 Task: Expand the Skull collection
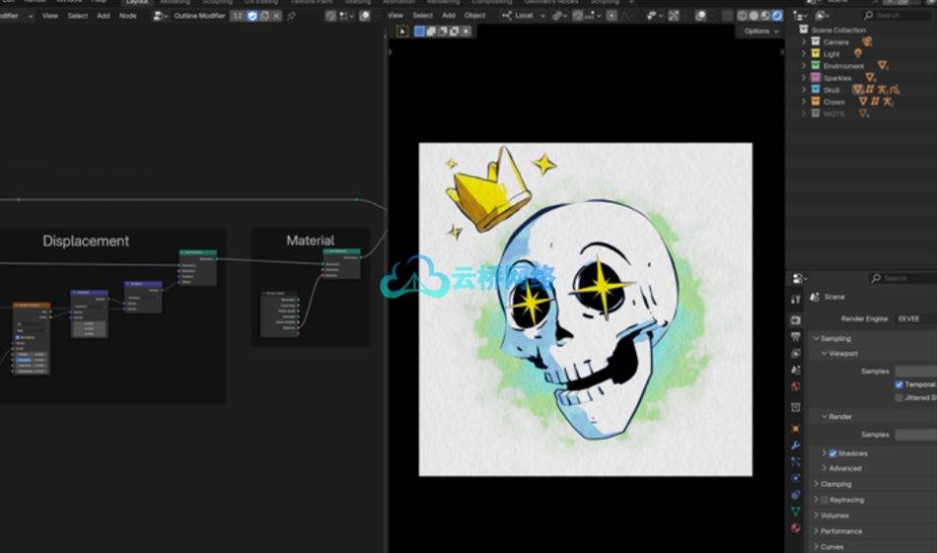coord(804,90)
